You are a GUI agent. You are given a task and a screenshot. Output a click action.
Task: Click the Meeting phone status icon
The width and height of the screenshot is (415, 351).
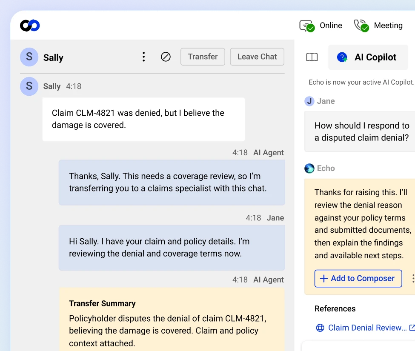click(x=361, y=26)
